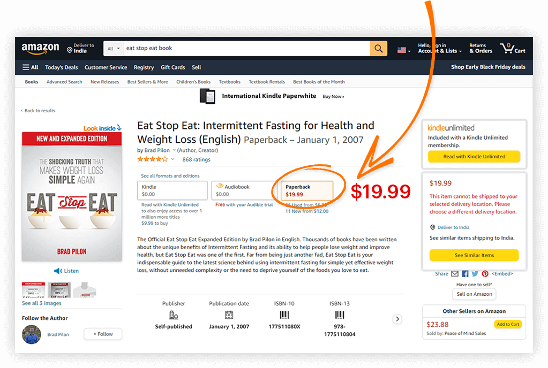Click the See Similar Items button
This screenshot has width=548, height=368.
[474, 255]
